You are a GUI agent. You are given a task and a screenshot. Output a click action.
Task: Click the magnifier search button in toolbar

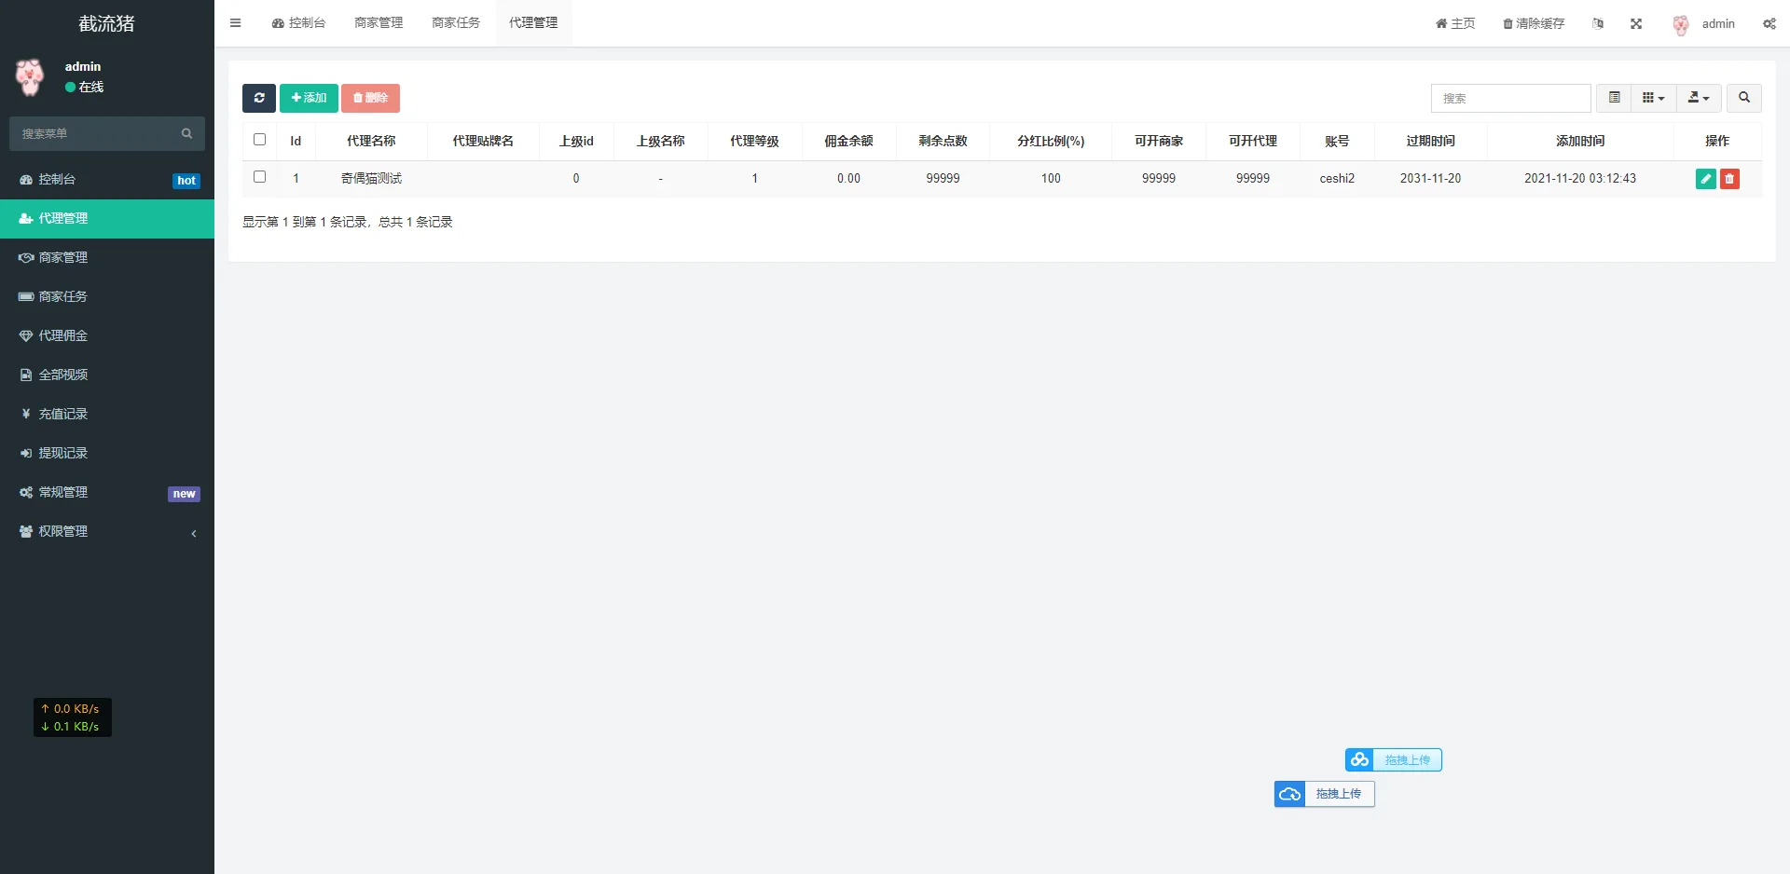[1743, 98]
